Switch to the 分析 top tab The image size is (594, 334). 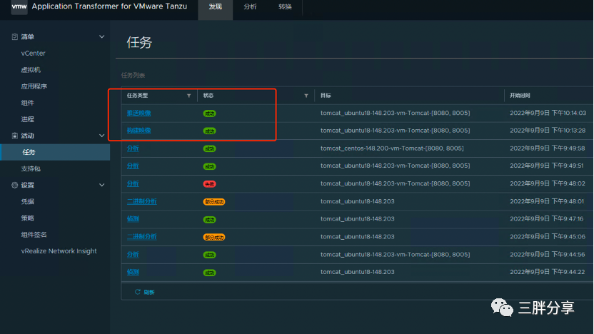pyautogui.click(x=250, y=7)
